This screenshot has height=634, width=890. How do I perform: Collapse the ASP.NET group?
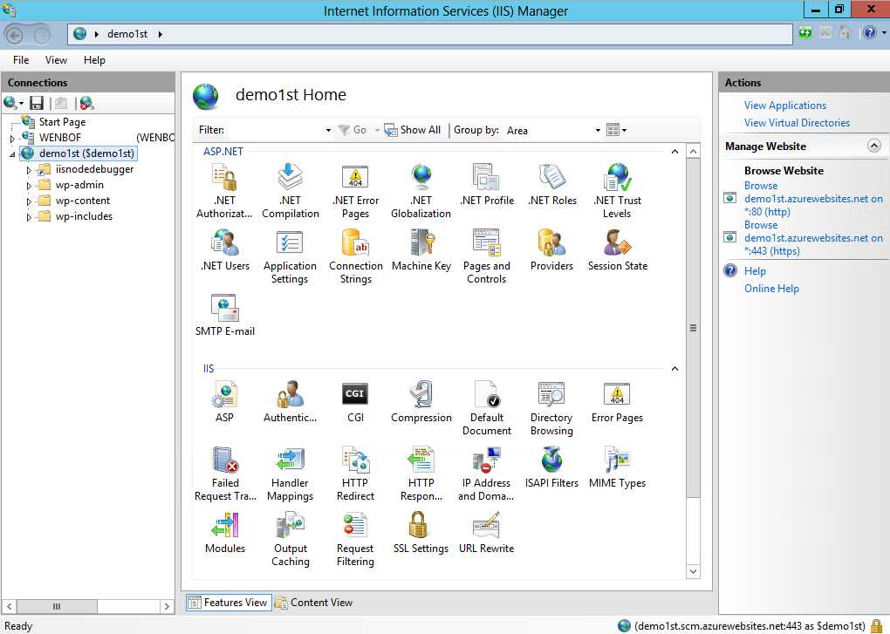click(x=674, y=152)
